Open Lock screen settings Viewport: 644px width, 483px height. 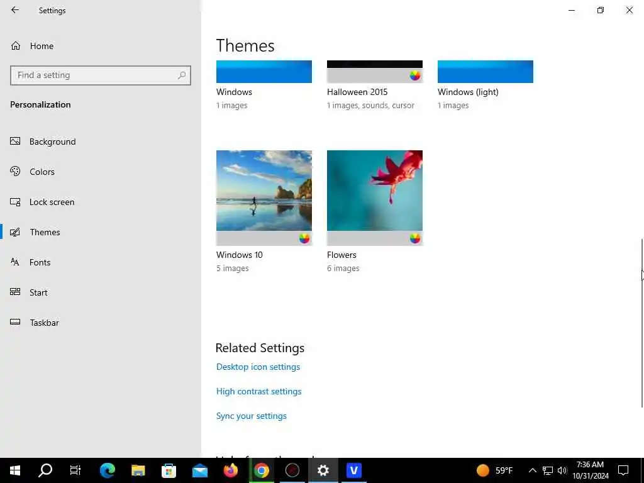pyautogui.click(x=52, y=202)
